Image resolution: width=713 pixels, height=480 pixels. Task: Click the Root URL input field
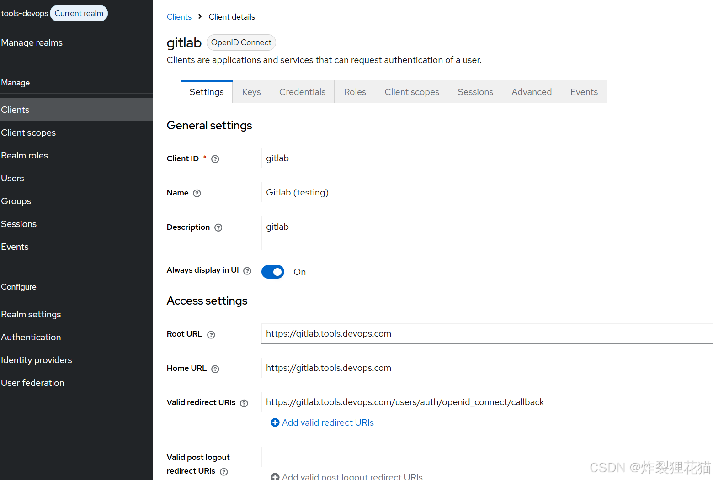click(x=487, y=334)
